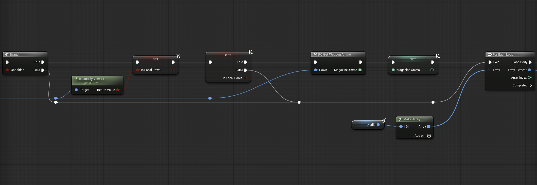537x185 pixels.
Task: Select the Is Locally Viewed node header
Action: pos(97,81)
